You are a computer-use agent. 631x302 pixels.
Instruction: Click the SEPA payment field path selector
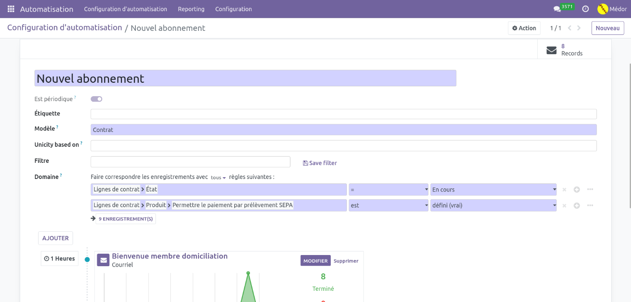219,206
